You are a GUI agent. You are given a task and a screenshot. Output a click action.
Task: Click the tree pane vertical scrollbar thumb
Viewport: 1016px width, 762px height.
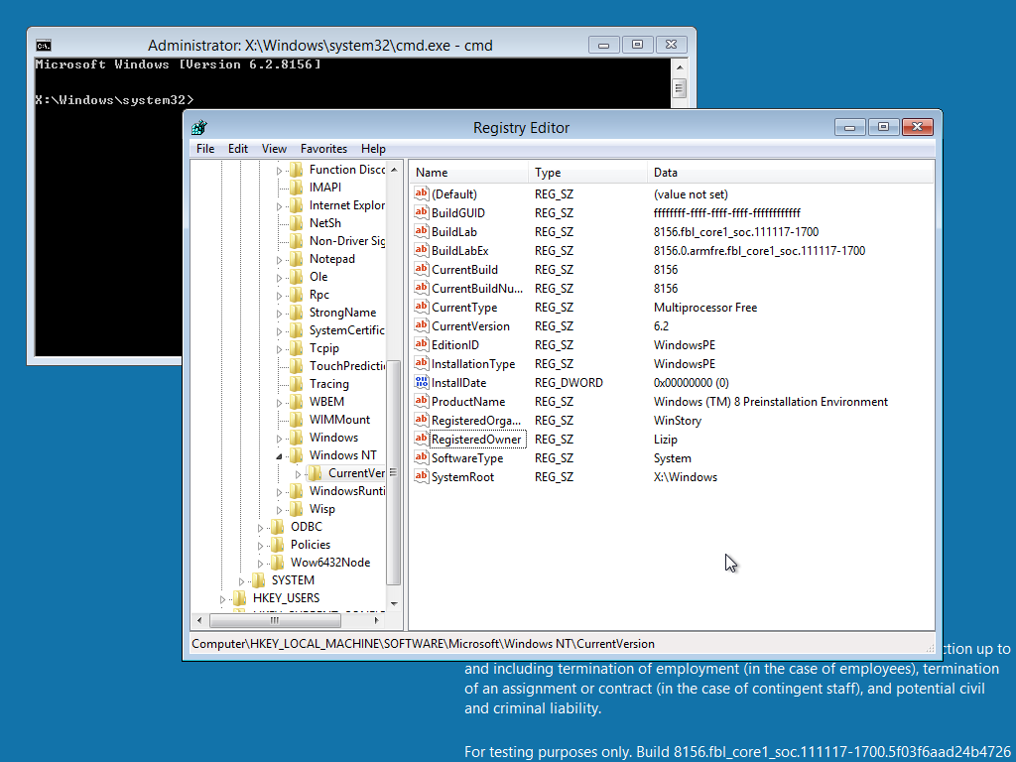point(394,471)
